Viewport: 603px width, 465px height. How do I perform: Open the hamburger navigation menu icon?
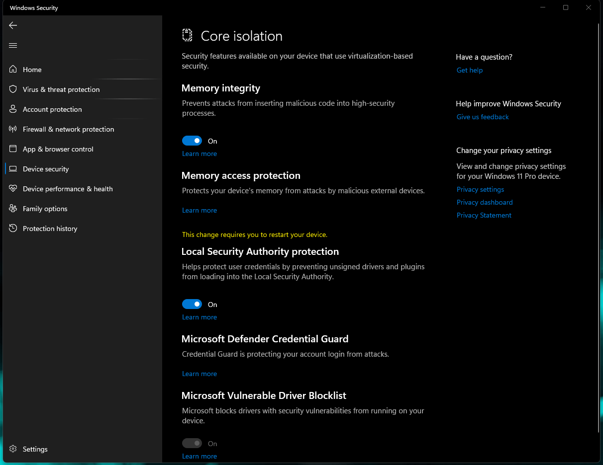[13, 46]
